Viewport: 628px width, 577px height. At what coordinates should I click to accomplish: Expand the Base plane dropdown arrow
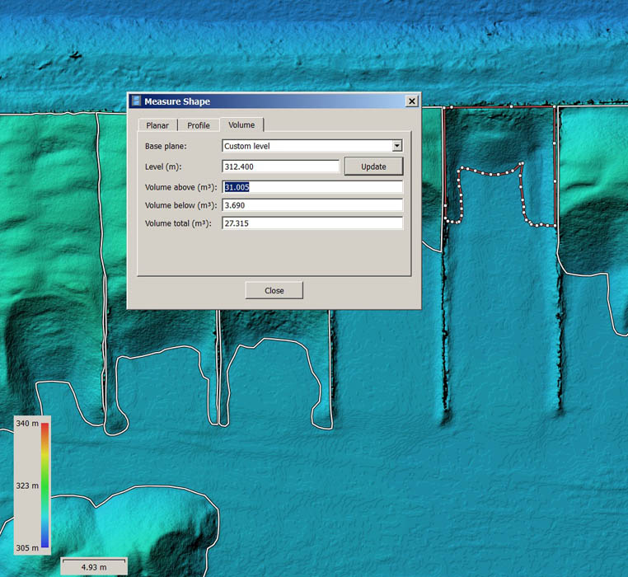point(396,146)
